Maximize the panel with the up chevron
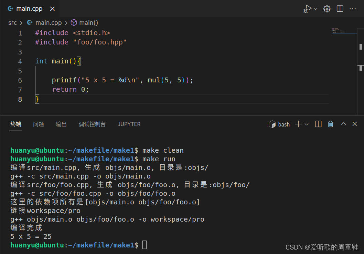This screenshot has height=254, width=364. click(344, 124)
